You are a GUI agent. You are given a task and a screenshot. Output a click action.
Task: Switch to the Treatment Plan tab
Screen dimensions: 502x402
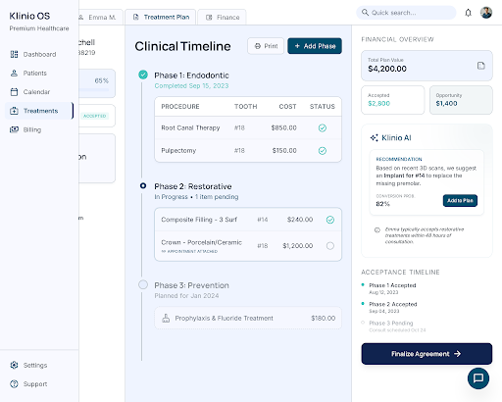(161, 18)
